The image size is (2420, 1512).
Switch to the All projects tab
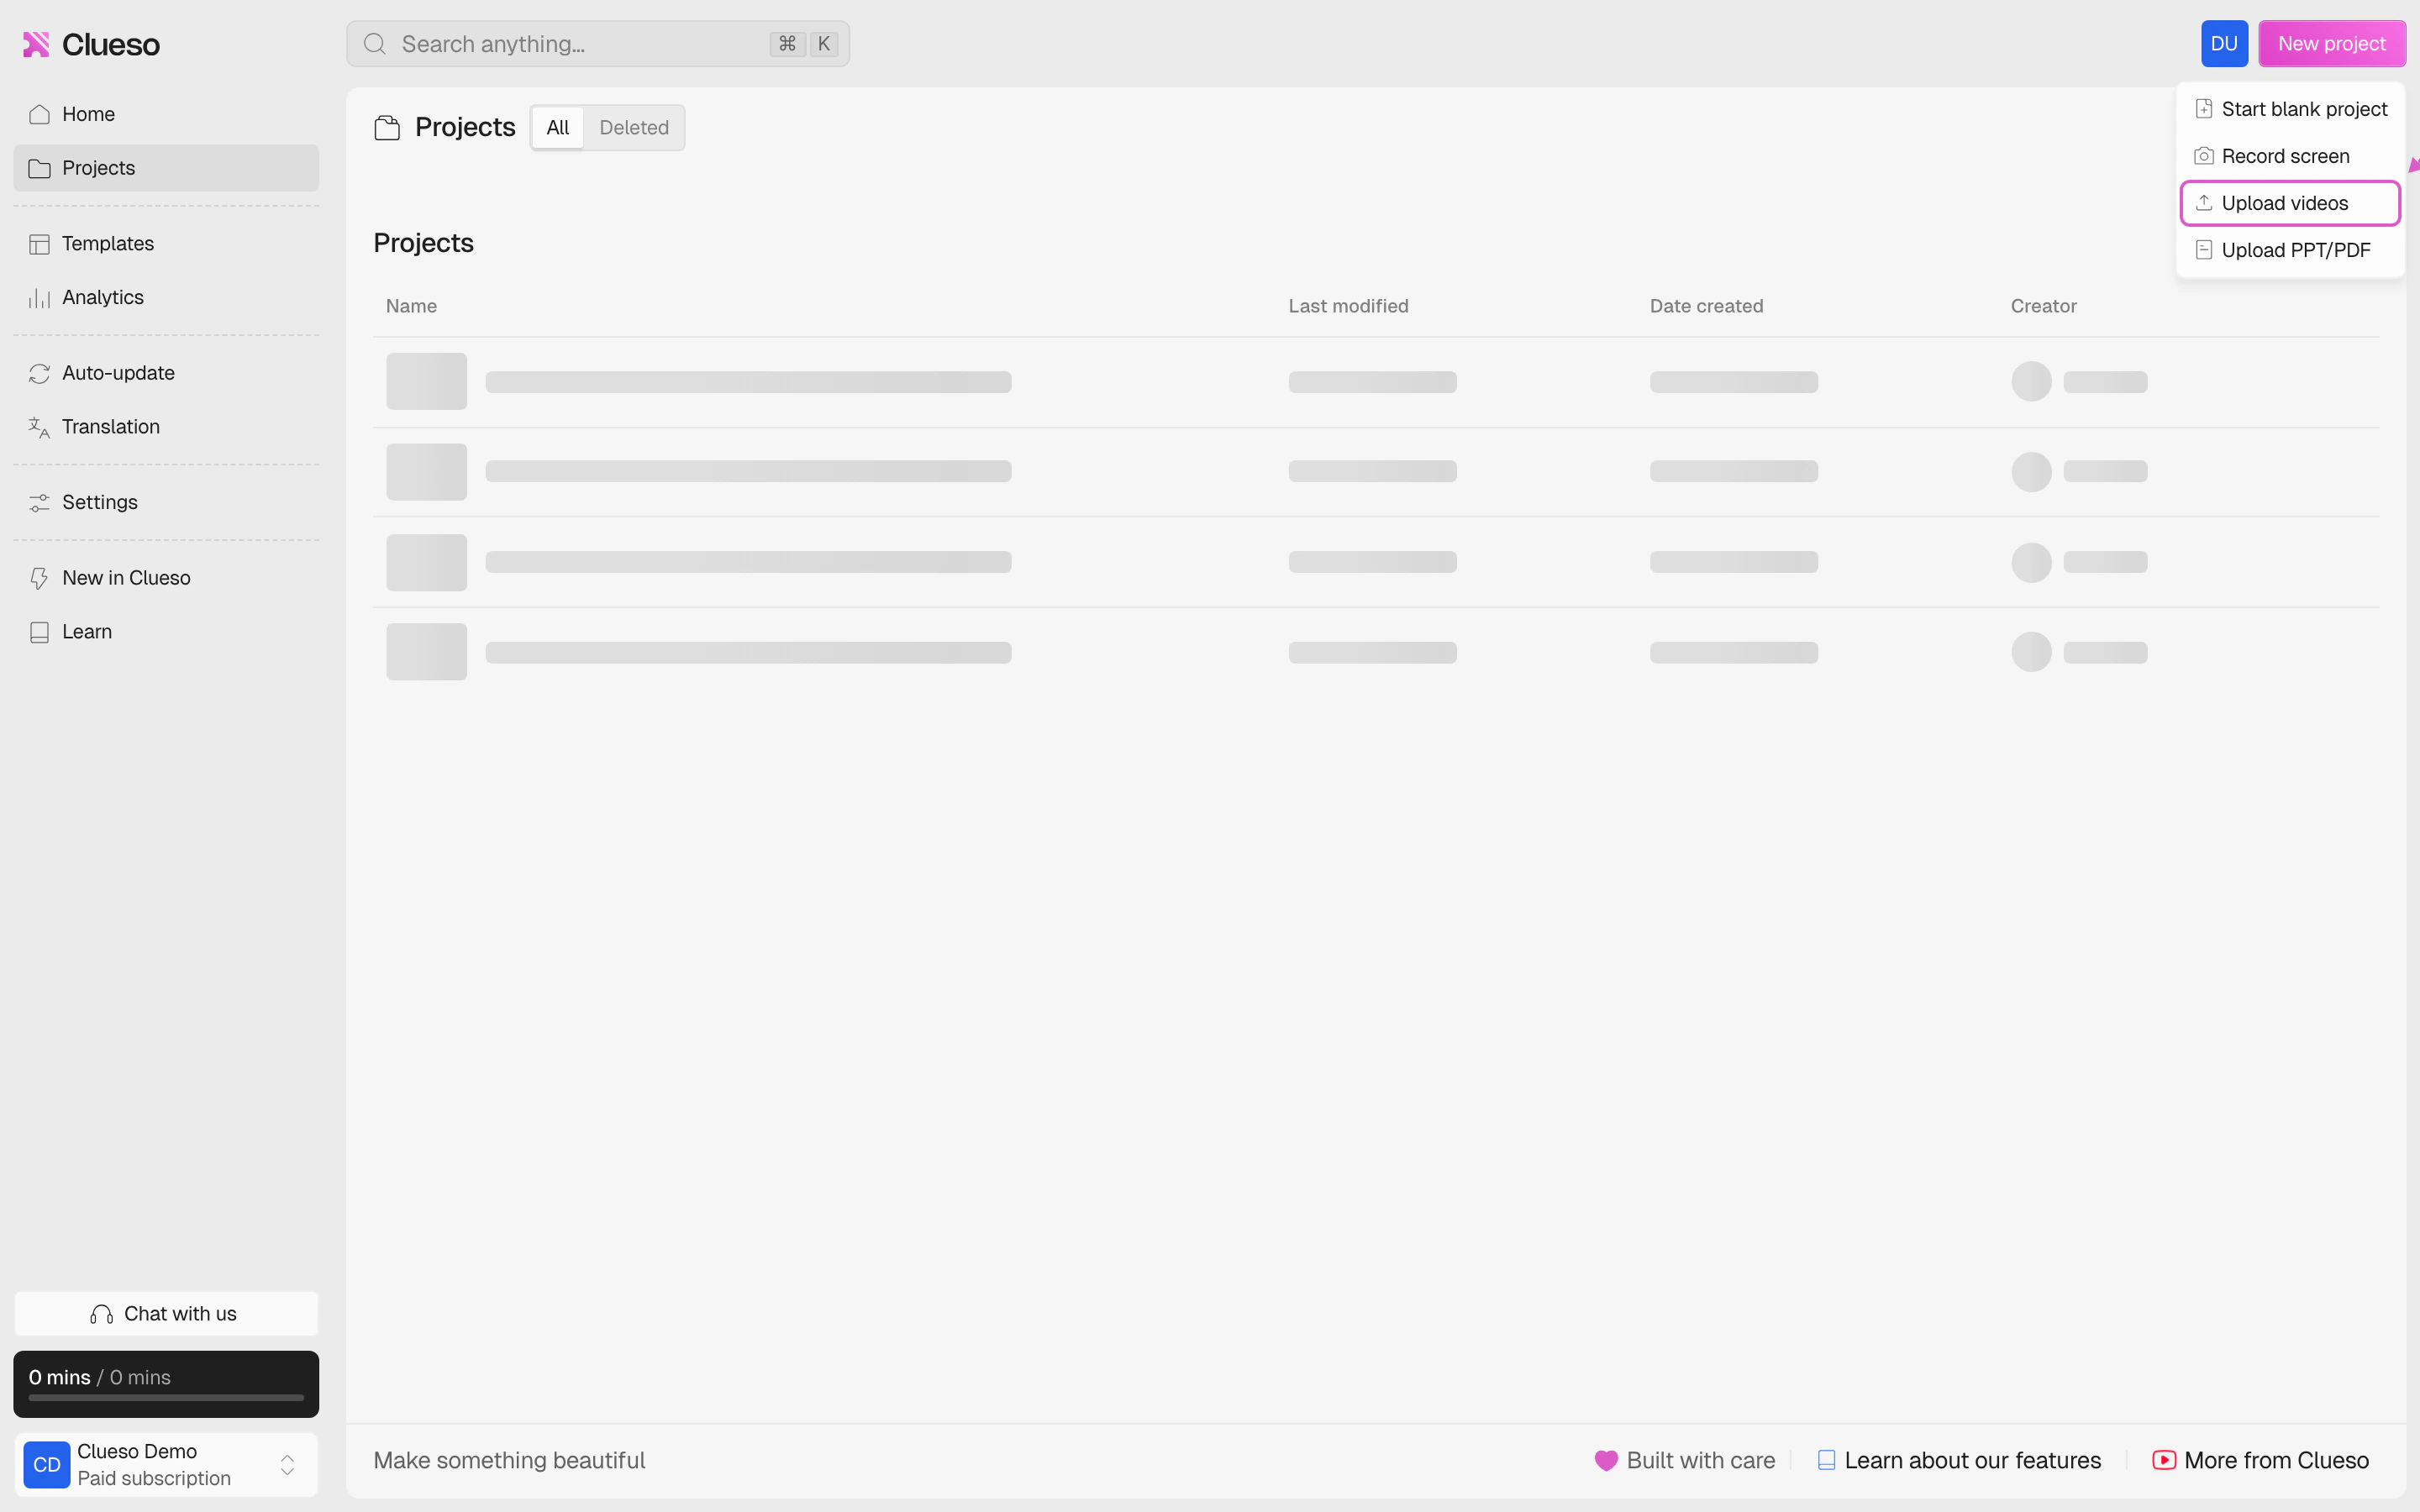(x=557, y=127)
